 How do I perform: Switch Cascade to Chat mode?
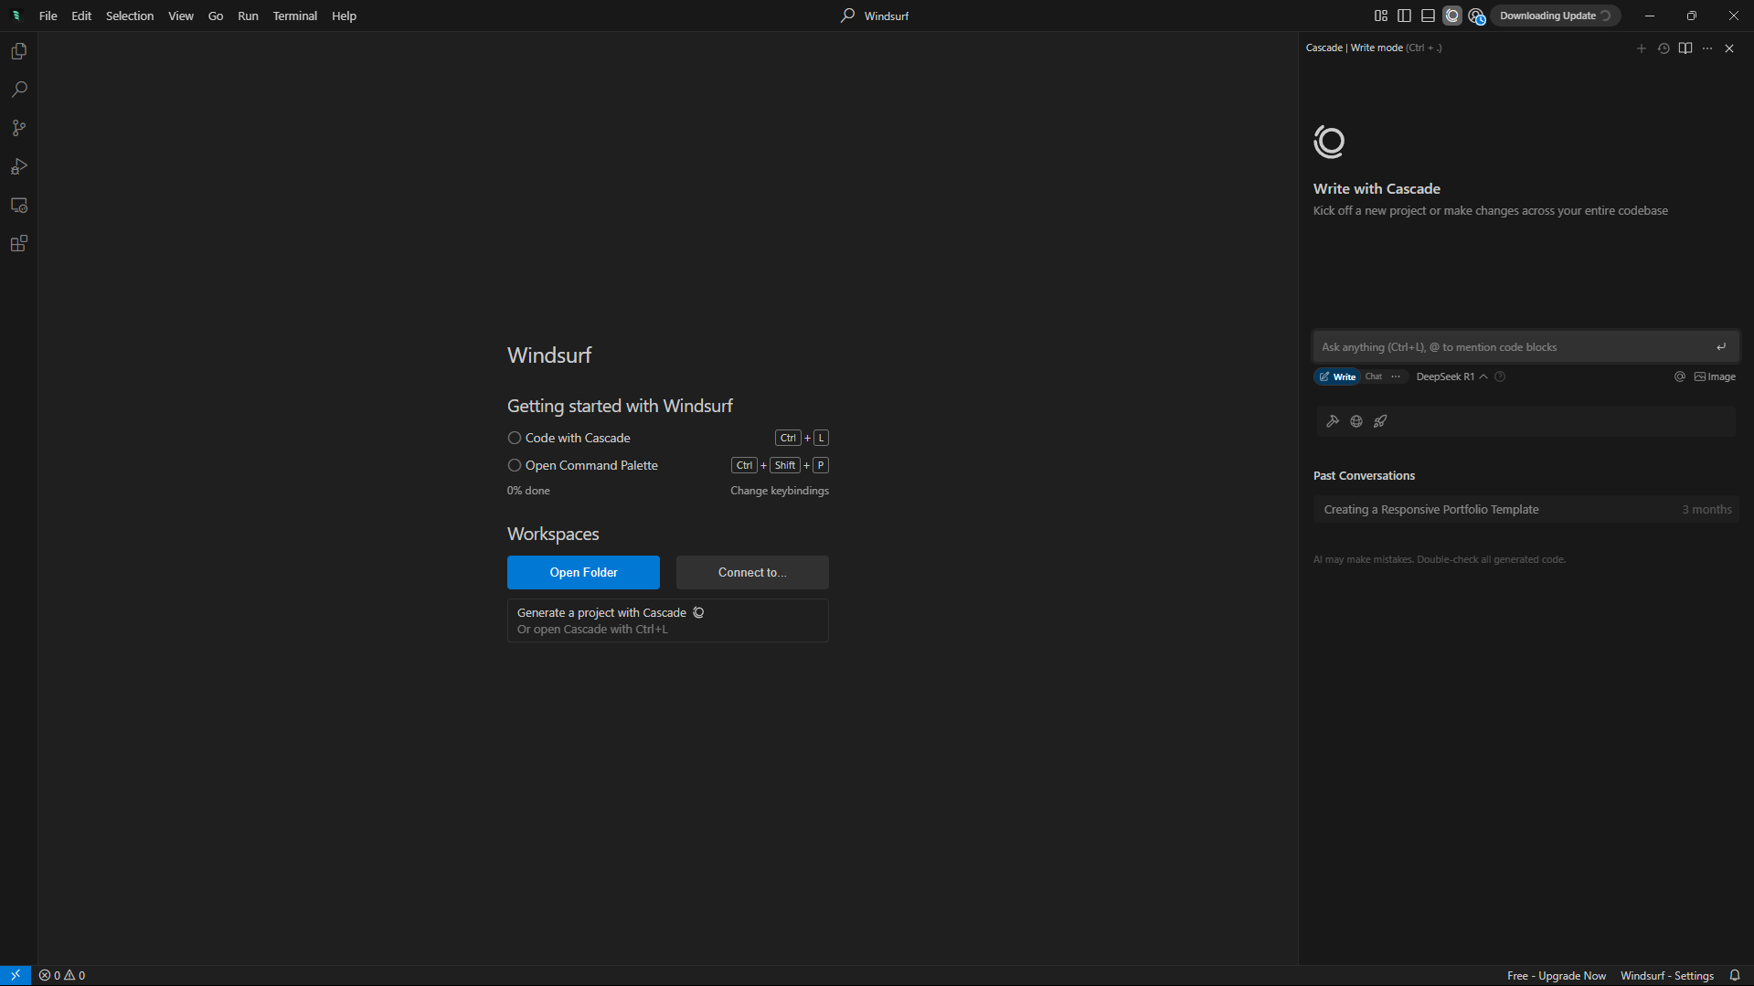click(x=1373, y=376)
